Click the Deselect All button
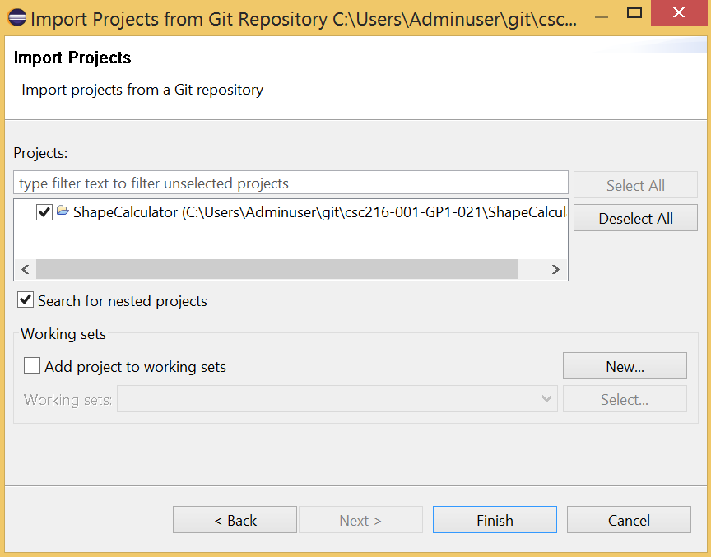 [635, 218]
